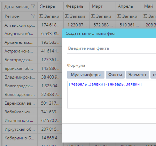Click inside the formula text editor
Image resolution: width=156 pixels, height=146 pixels.
(111, 95)
